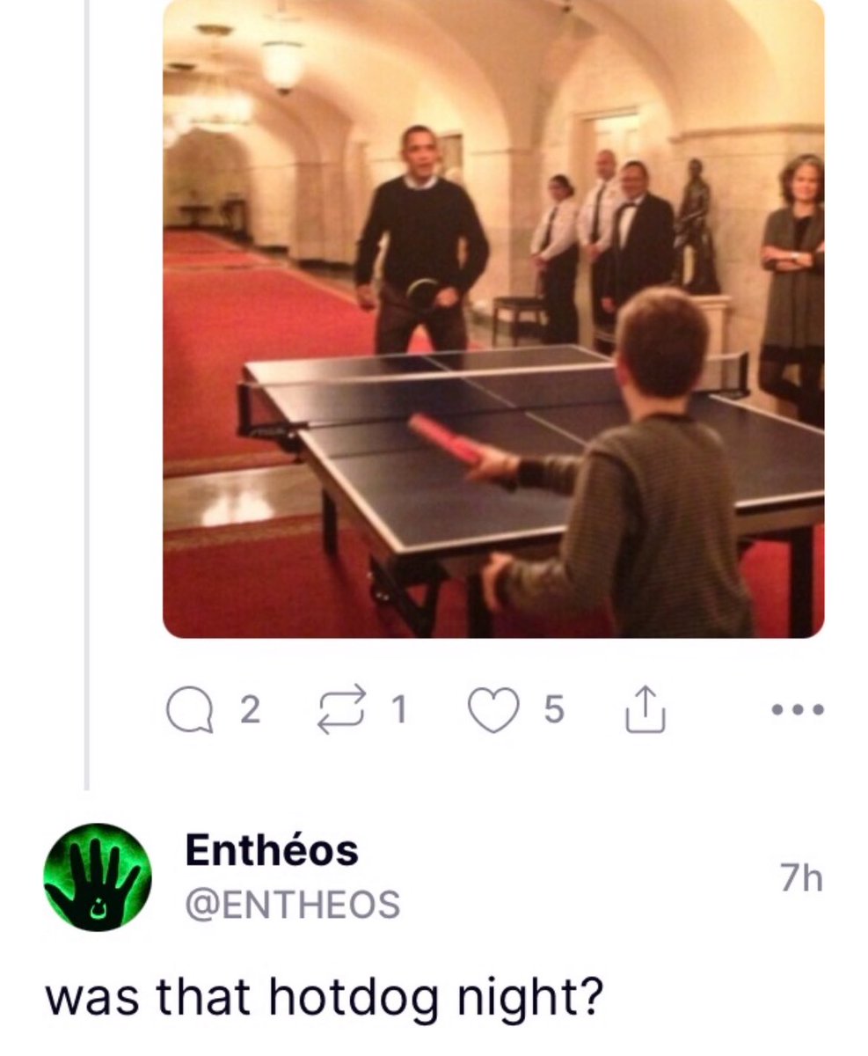The width and height of the screenshot is (868, 1056).
Task: Tap the man in the black sweater in the photo
Action: tap(420, 239)
